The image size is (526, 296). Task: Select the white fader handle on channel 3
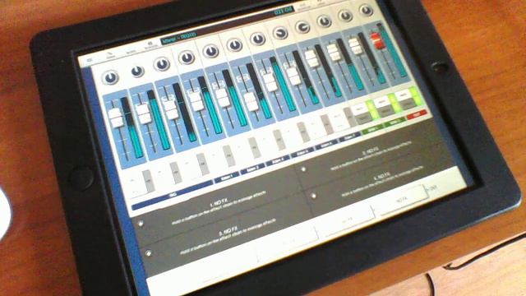171,109
